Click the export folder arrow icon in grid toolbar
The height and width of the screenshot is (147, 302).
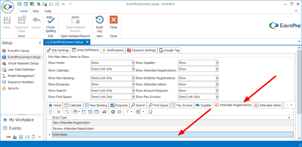tap(84, 112)
